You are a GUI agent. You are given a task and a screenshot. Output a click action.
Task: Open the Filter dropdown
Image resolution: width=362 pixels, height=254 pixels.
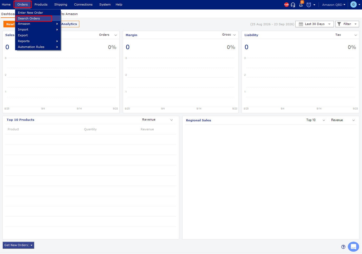pyautogui.click(x=347, y=24)
